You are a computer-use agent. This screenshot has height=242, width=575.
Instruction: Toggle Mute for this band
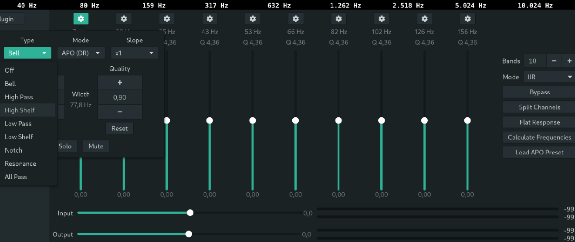[x=96, y=146]
